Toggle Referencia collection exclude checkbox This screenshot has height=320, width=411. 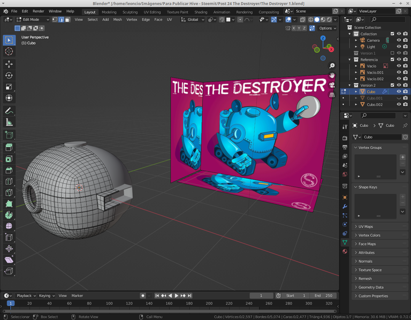392,59
